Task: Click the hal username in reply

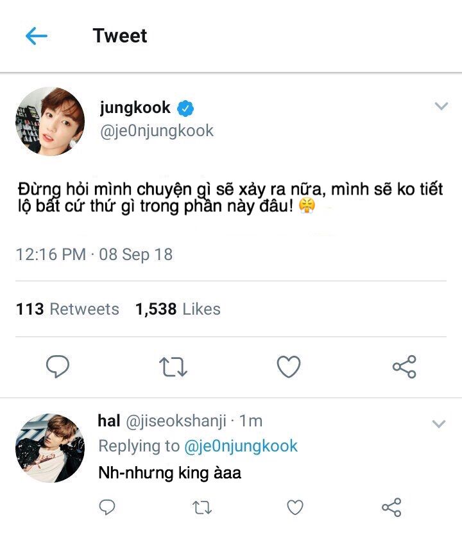Action: (x=109, y=421)
